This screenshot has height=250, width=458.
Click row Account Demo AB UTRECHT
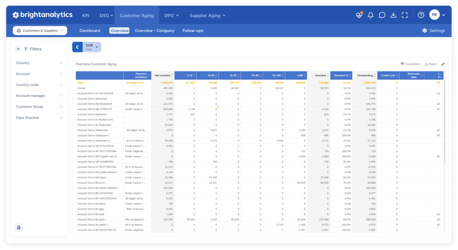click(x=259, y=109)
